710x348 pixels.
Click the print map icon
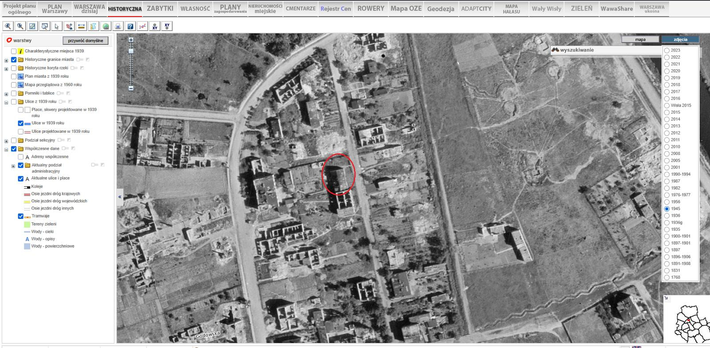coord(118,27)
